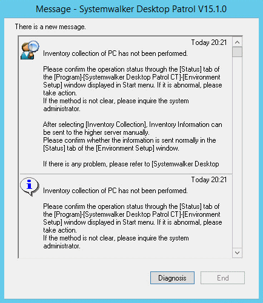Viewport: 263px width, 303px height.
Task: Click first message's "If the method is not clear" line
Action: tap(116, 104)
